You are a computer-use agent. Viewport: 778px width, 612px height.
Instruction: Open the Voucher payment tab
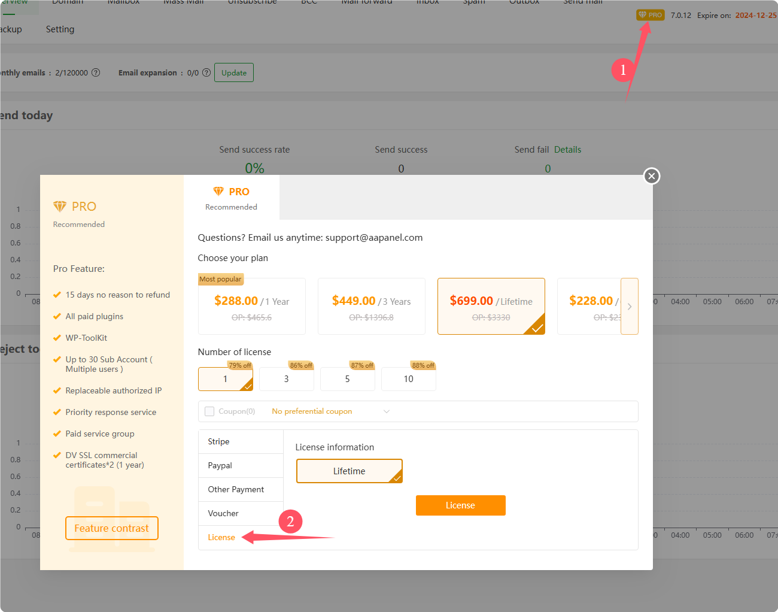(x=241, y=514)
